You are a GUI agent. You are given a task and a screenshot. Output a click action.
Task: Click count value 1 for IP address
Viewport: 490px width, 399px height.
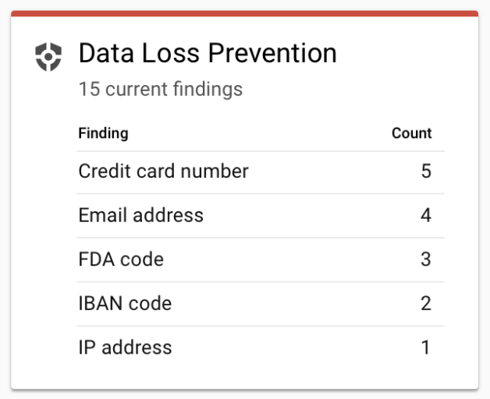(x=425, y=347)
